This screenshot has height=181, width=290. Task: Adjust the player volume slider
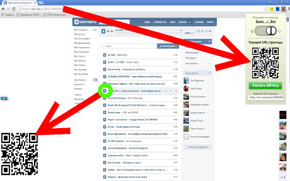[x=190, y=33]
